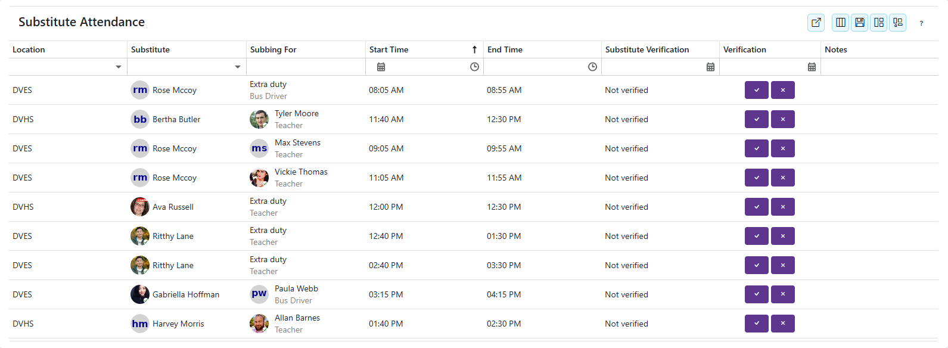Open Start Time calendar filter icon
The width and height of the screenshot is (948, 348).
(x=381, y=67)
